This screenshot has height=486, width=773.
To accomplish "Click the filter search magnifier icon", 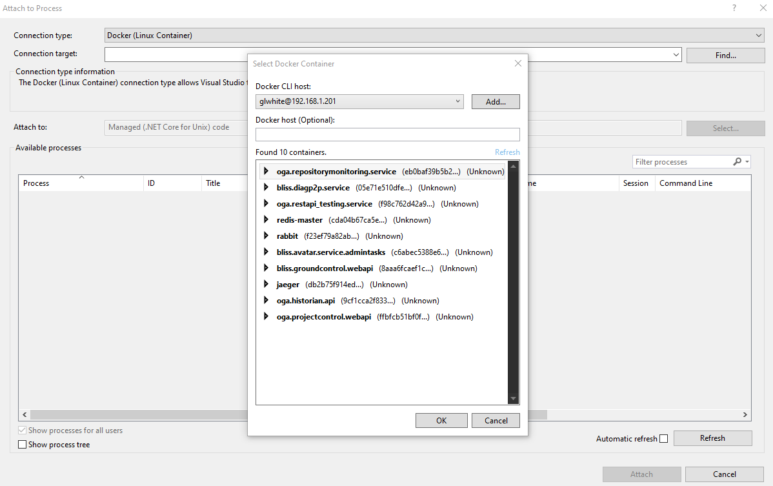I will [738, 161].
